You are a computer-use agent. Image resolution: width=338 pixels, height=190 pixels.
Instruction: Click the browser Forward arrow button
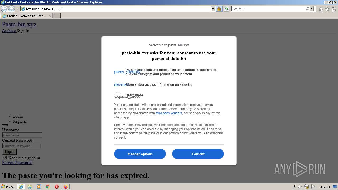click(x=11, y=9)
